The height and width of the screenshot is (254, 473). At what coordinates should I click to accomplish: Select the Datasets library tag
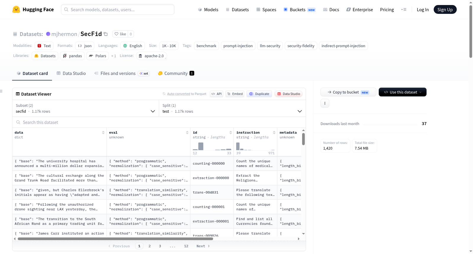[45, 56]
